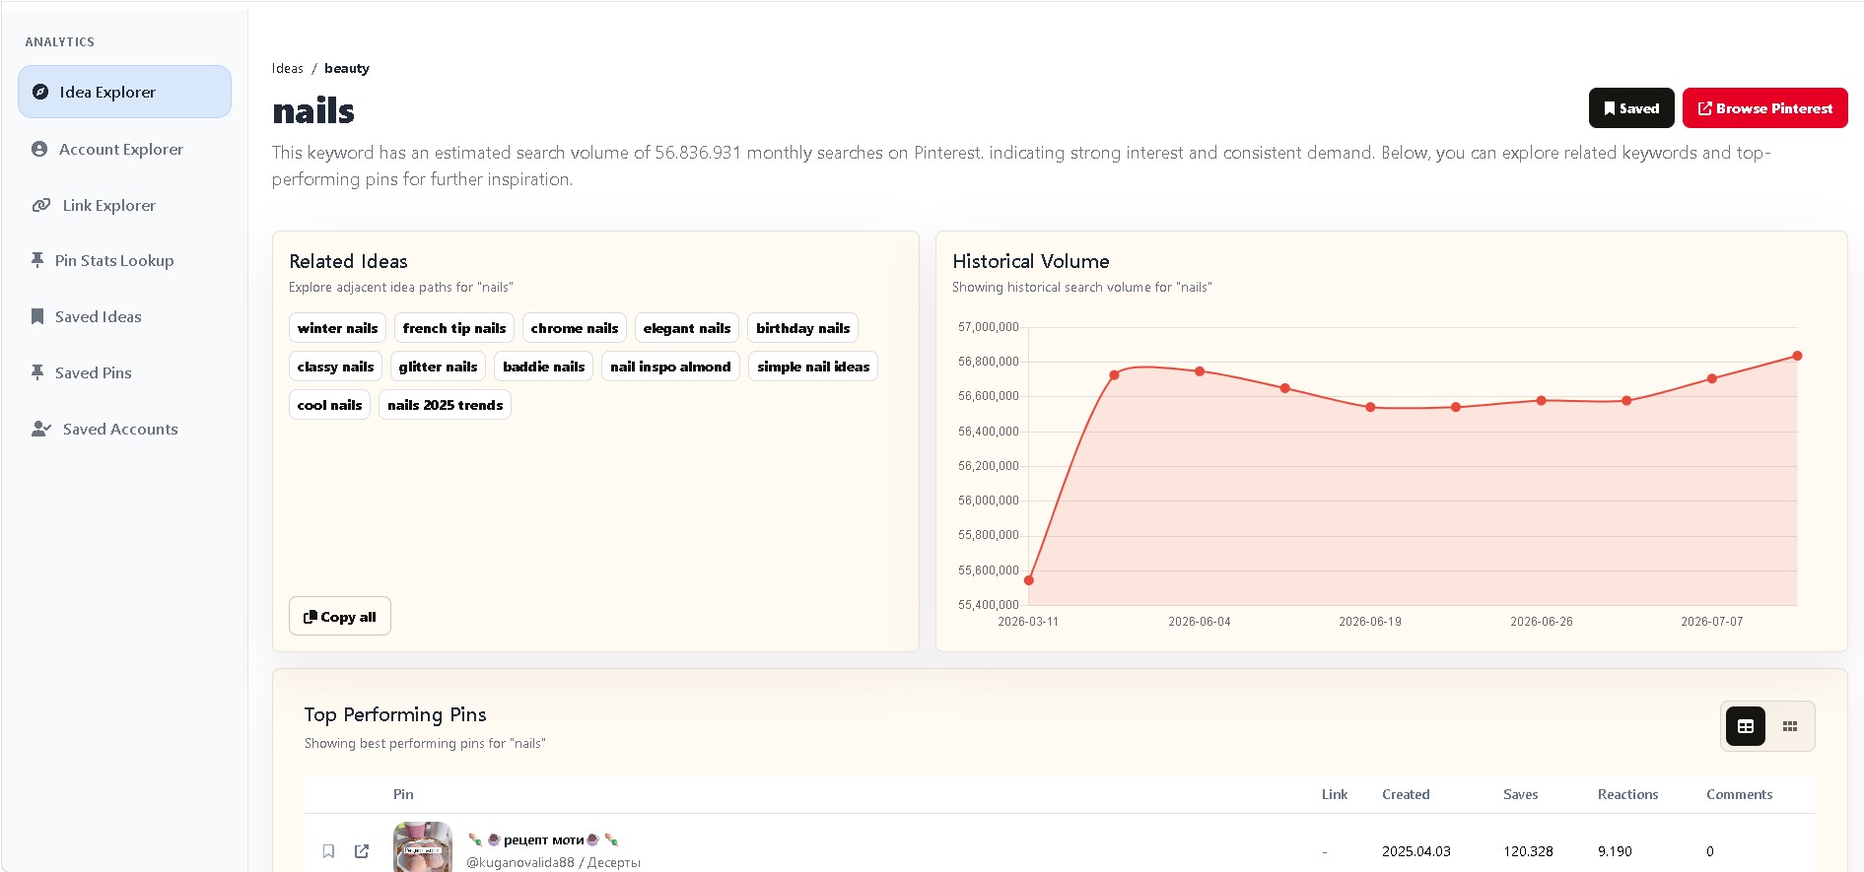Click the first data point on volume chart

click(1029, 580)
